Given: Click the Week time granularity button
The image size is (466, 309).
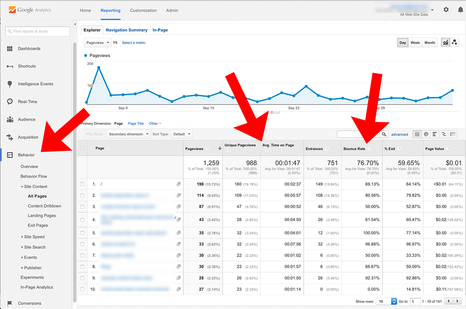Looking at the screenshot, I should coord(415,42).
